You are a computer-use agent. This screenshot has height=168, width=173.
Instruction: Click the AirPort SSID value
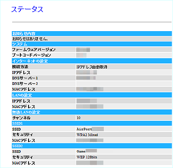coord(84,129)
